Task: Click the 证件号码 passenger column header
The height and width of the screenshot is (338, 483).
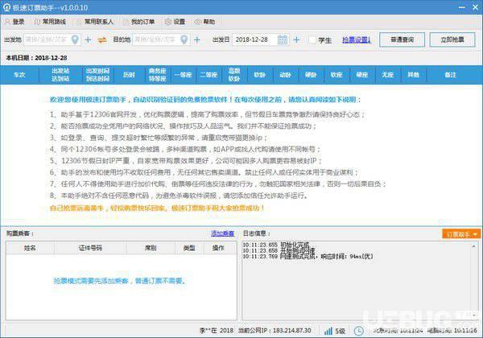Action: pyautogui.click(x=90, y=248)
